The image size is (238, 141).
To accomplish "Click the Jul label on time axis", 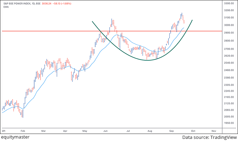I will [x=128, y=131].
